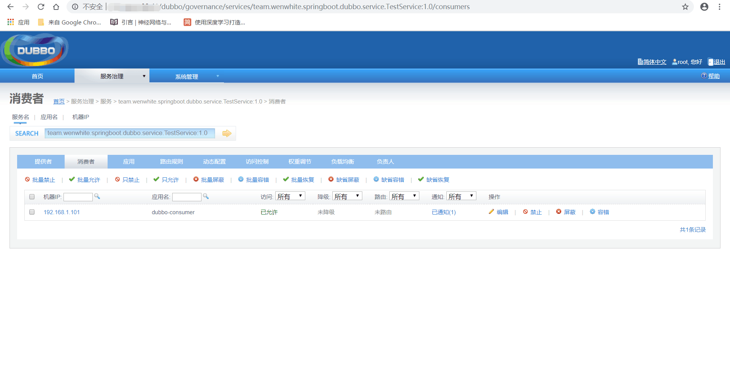Click 只禁止 action

point(127,180)
